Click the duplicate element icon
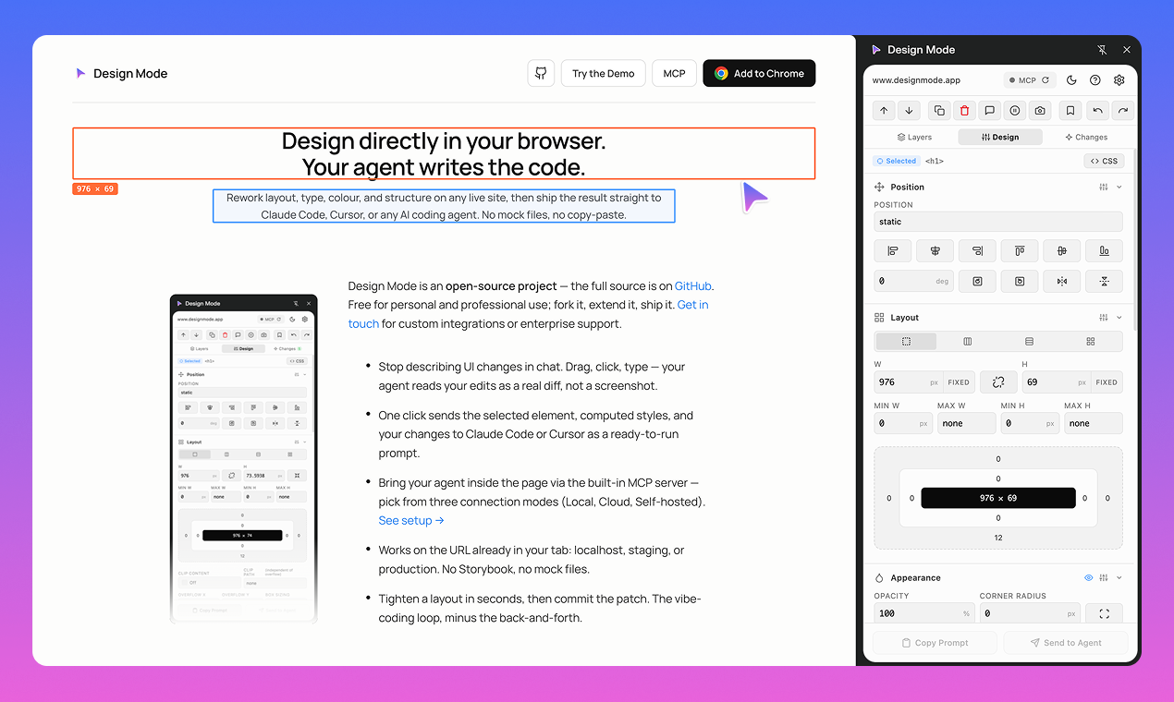The width and height of the screenshot is (1174, 702). [939, 110]
